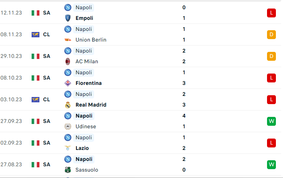The image size is (283, 178).
Task: Click the Napoli name in the AC Milan match
Action: click(83, 51)
